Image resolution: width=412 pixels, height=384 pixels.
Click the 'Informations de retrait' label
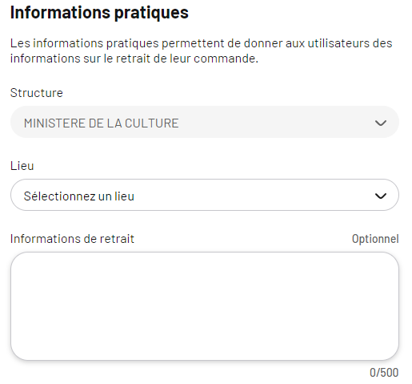click(72, 239)
